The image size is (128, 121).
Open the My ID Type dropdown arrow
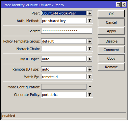(90, 59)
